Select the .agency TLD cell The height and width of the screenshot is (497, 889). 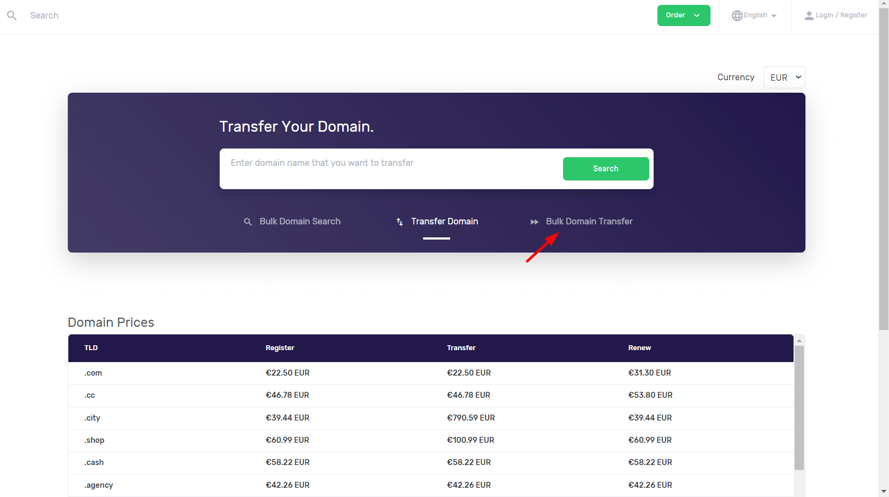(x=99, y=485)
